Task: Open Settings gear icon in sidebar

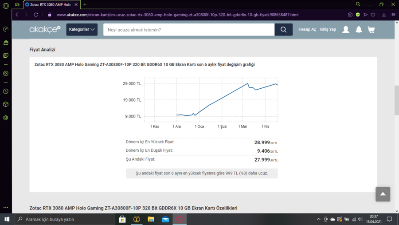Action: tap(6, 118)
